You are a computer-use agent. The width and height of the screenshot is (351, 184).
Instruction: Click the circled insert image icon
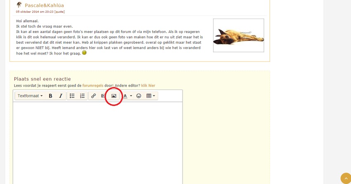coord(114,96)
